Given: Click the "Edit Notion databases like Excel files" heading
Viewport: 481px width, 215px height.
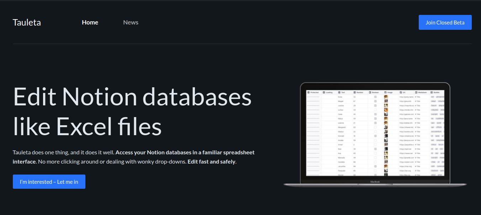Looking at the screenshot, I should pos(132,112).
